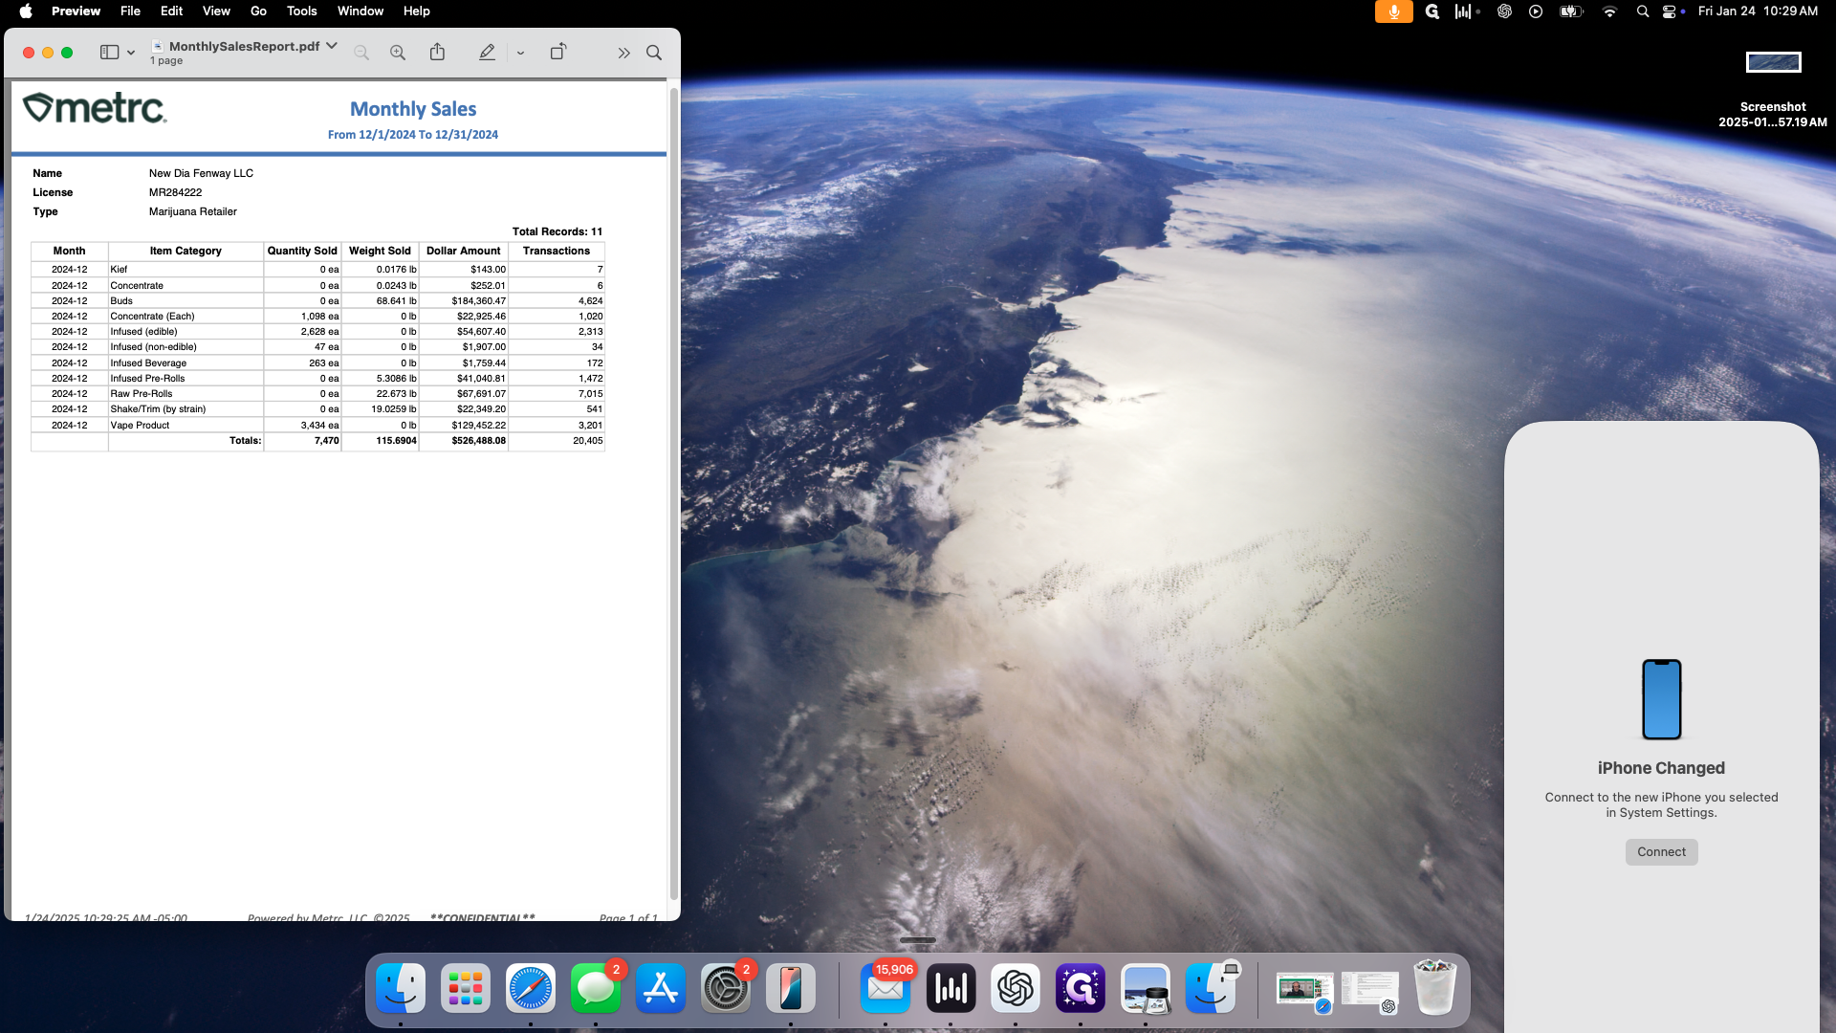The width and height of the screenshot is (1836, 1033).
Task: Open the Finder icon beside Preview in the Dock
Action: tap(1211, 988)
